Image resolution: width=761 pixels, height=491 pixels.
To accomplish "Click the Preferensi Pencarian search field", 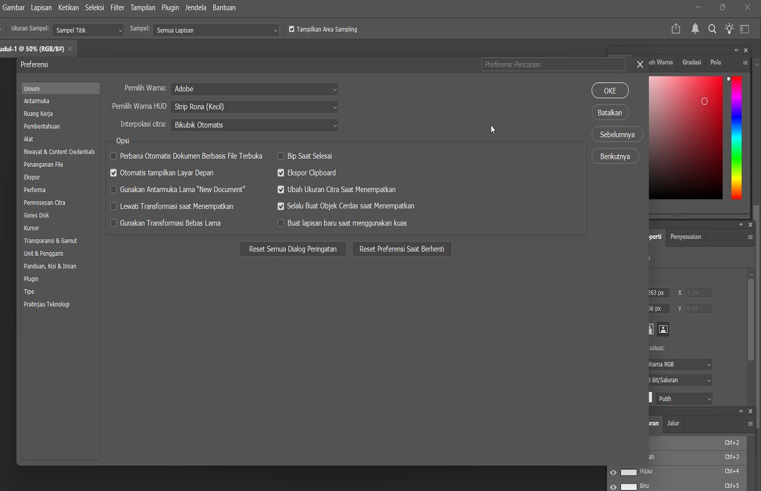I will [553, 64].
